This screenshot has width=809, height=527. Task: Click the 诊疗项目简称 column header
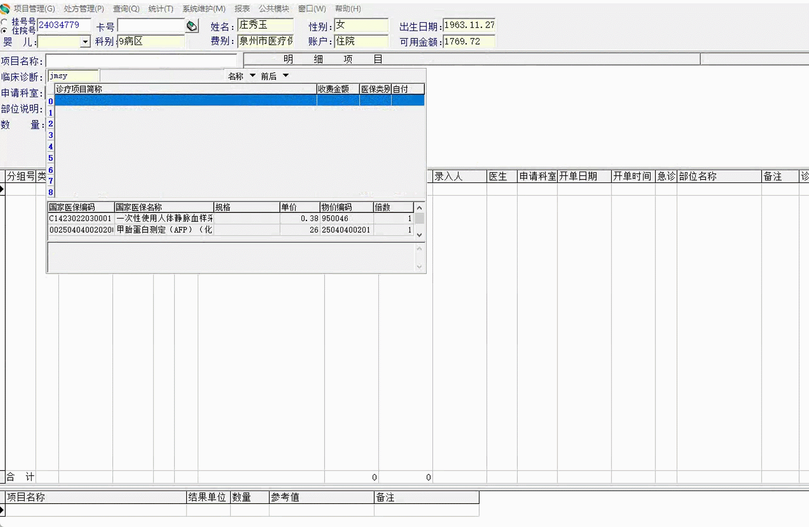(186, 89)
